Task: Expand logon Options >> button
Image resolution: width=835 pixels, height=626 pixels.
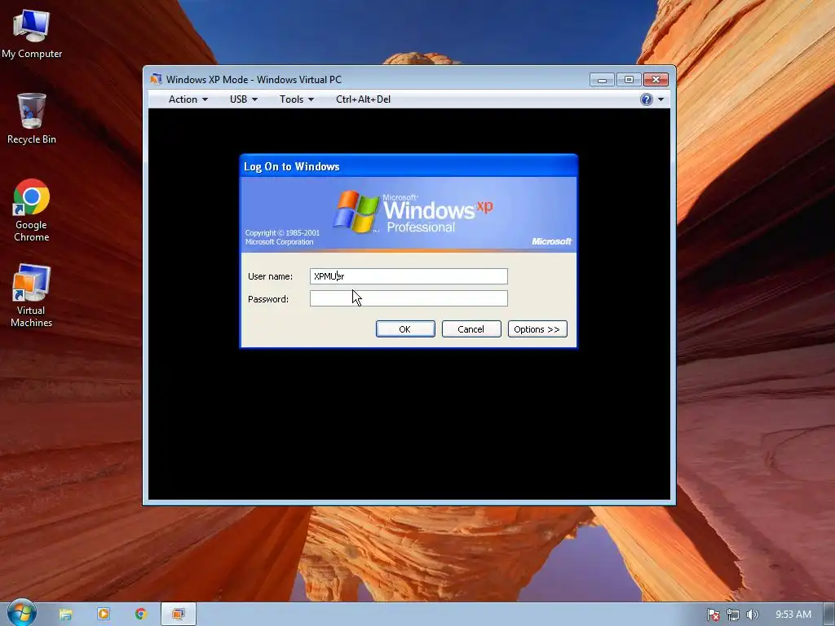Action: pyautogui.click(x=537, y=329)
